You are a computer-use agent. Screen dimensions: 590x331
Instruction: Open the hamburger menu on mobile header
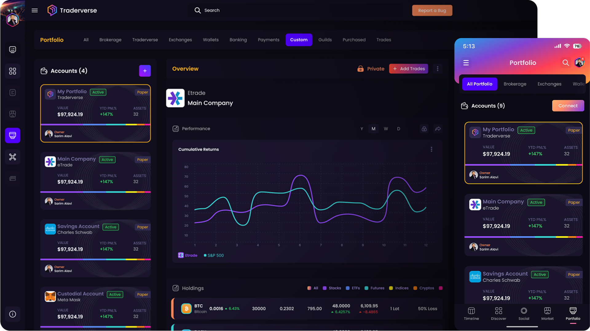pyautogui.click(x=466, y=63)
